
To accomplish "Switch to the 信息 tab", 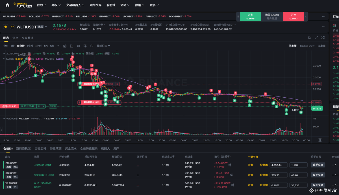I will coord(15,38).
